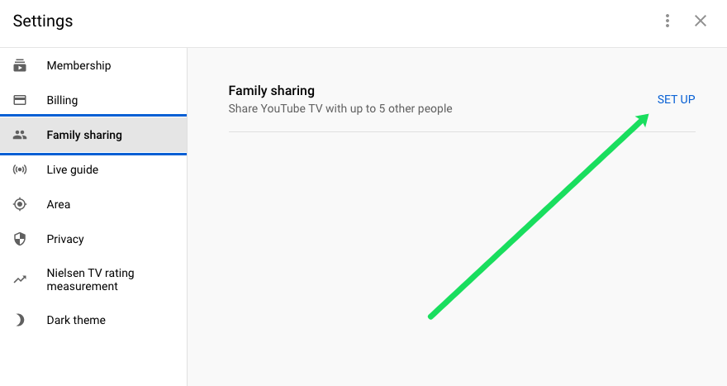727x386 pixels.
Task: Click the Area location target icon
Action: point(20,204)
